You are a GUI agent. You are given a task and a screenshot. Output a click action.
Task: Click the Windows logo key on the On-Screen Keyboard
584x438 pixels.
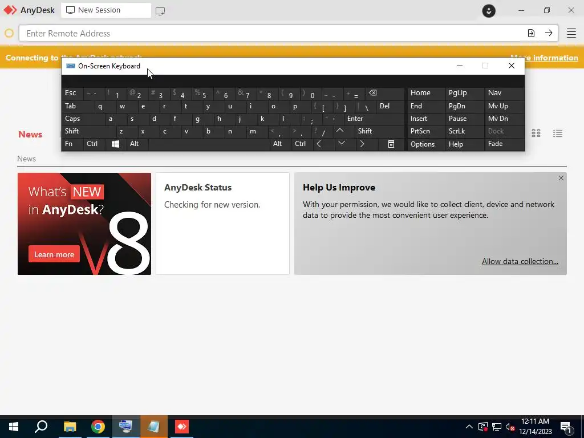pos(115,144)
